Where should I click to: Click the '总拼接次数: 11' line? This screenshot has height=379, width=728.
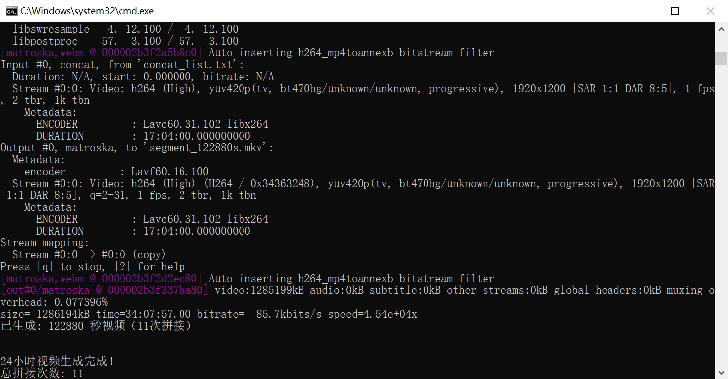(42, 373)
